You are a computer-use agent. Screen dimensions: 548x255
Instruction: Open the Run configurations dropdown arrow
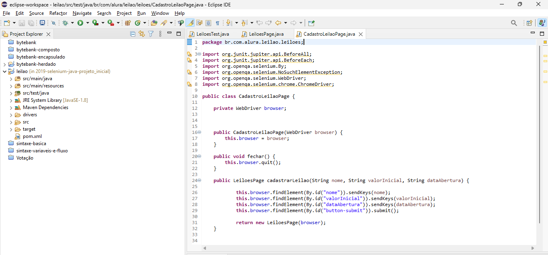88,23
